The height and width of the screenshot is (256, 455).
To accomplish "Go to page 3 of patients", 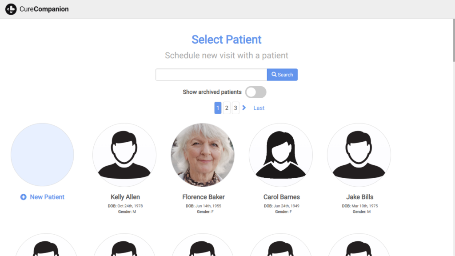I will (235, 108).
